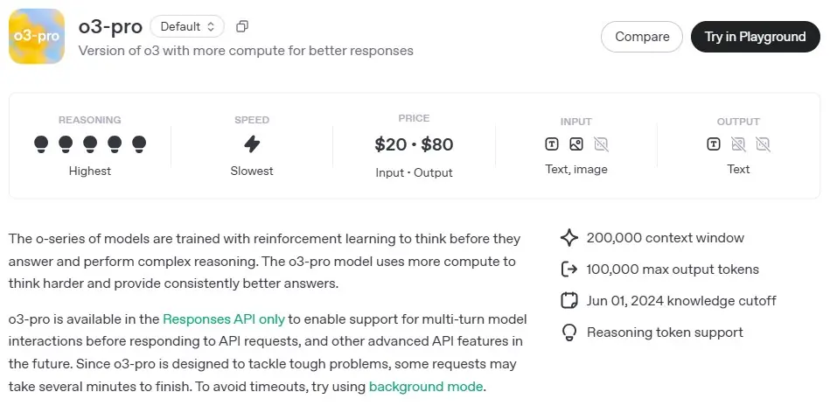Click the reasoning token lightbulb icon
The height and width of the screenshot is (413, 837).
tap(569, 332)
